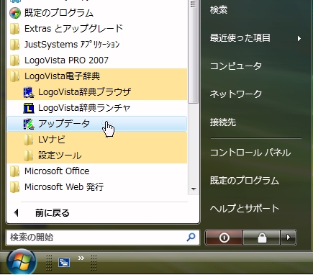Launch LogoVista辞典ブラウザ from its icon
Image resolution: width=313 pixels, height=275 pixels.
point(29,92)
